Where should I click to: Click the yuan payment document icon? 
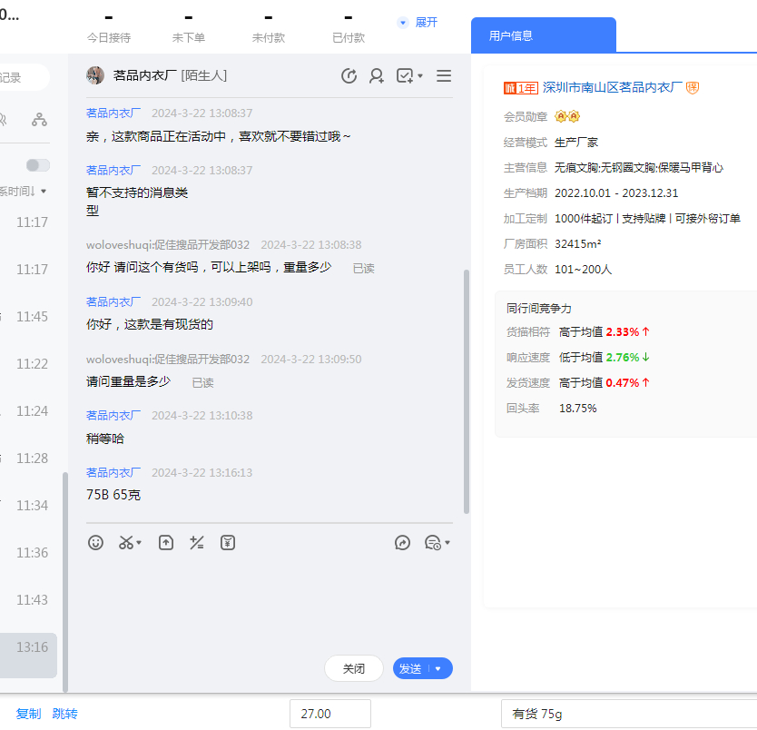[x=228, y=543]
